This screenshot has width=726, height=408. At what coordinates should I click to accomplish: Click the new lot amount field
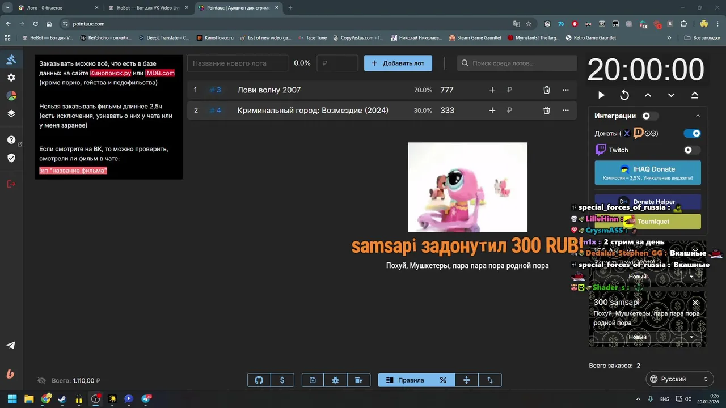click(x=337, y=63)
